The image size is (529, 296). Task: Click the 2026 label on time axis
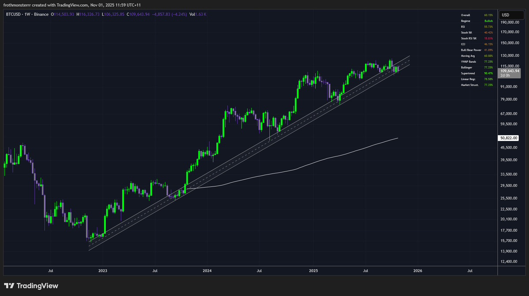tap(418, 271)
